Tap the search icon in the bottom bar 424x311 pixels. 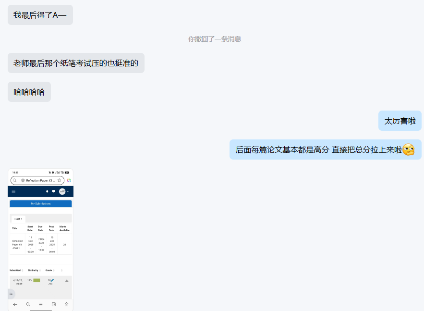point(28,304)
